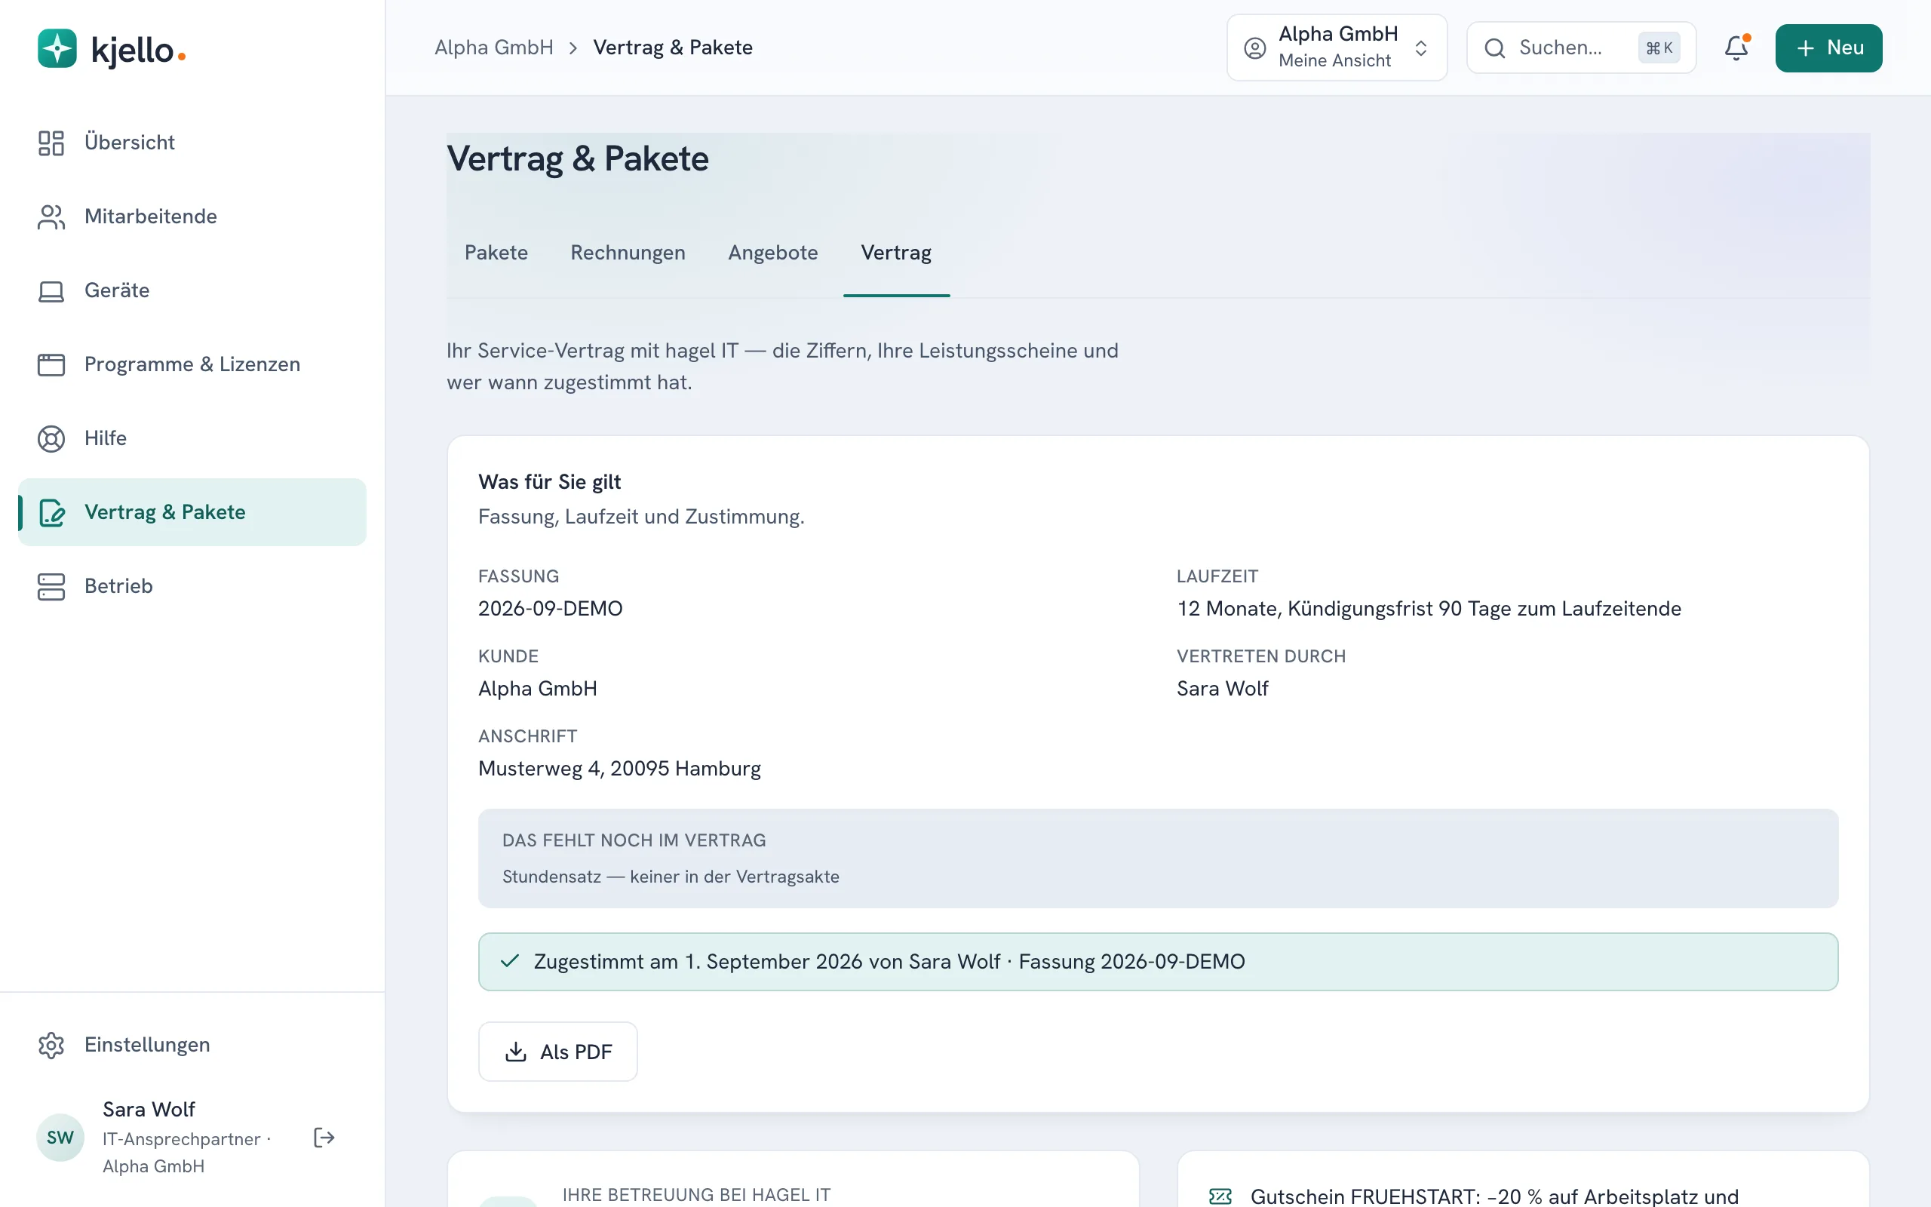Download contract with Als PDF button

coord(557,1052)
